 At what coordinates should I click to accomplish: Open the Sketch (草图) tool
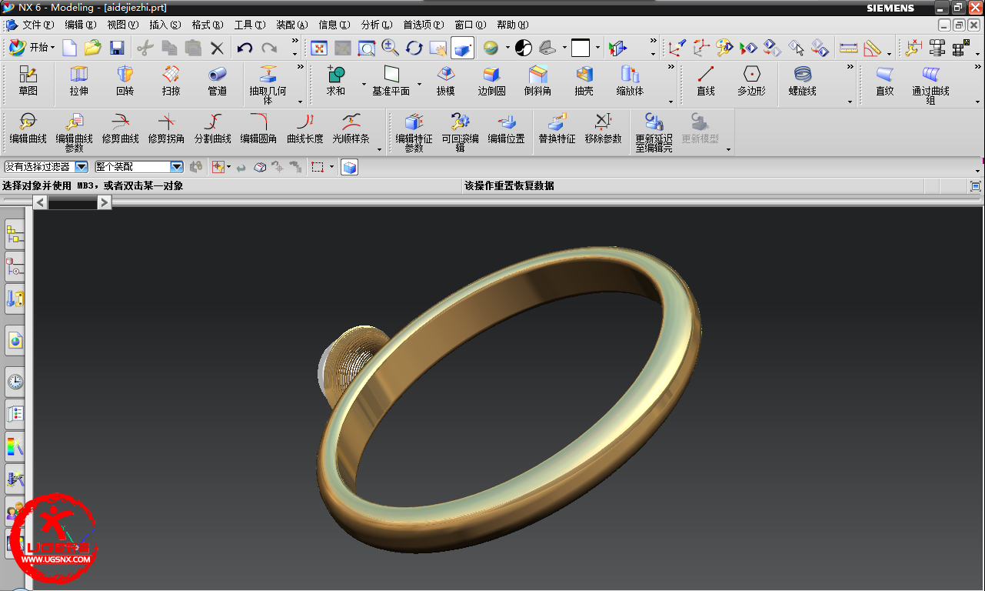(x=28, y=82)
